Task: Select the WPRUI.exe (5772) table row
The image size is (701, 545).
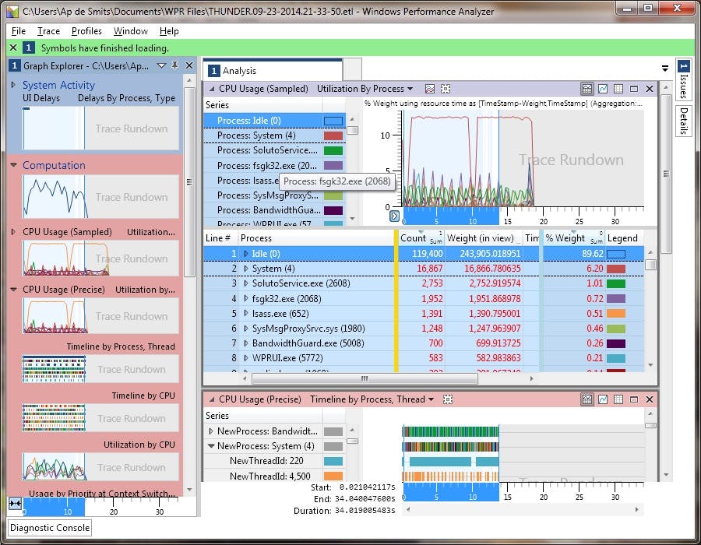Action: [x=424, y=358]
